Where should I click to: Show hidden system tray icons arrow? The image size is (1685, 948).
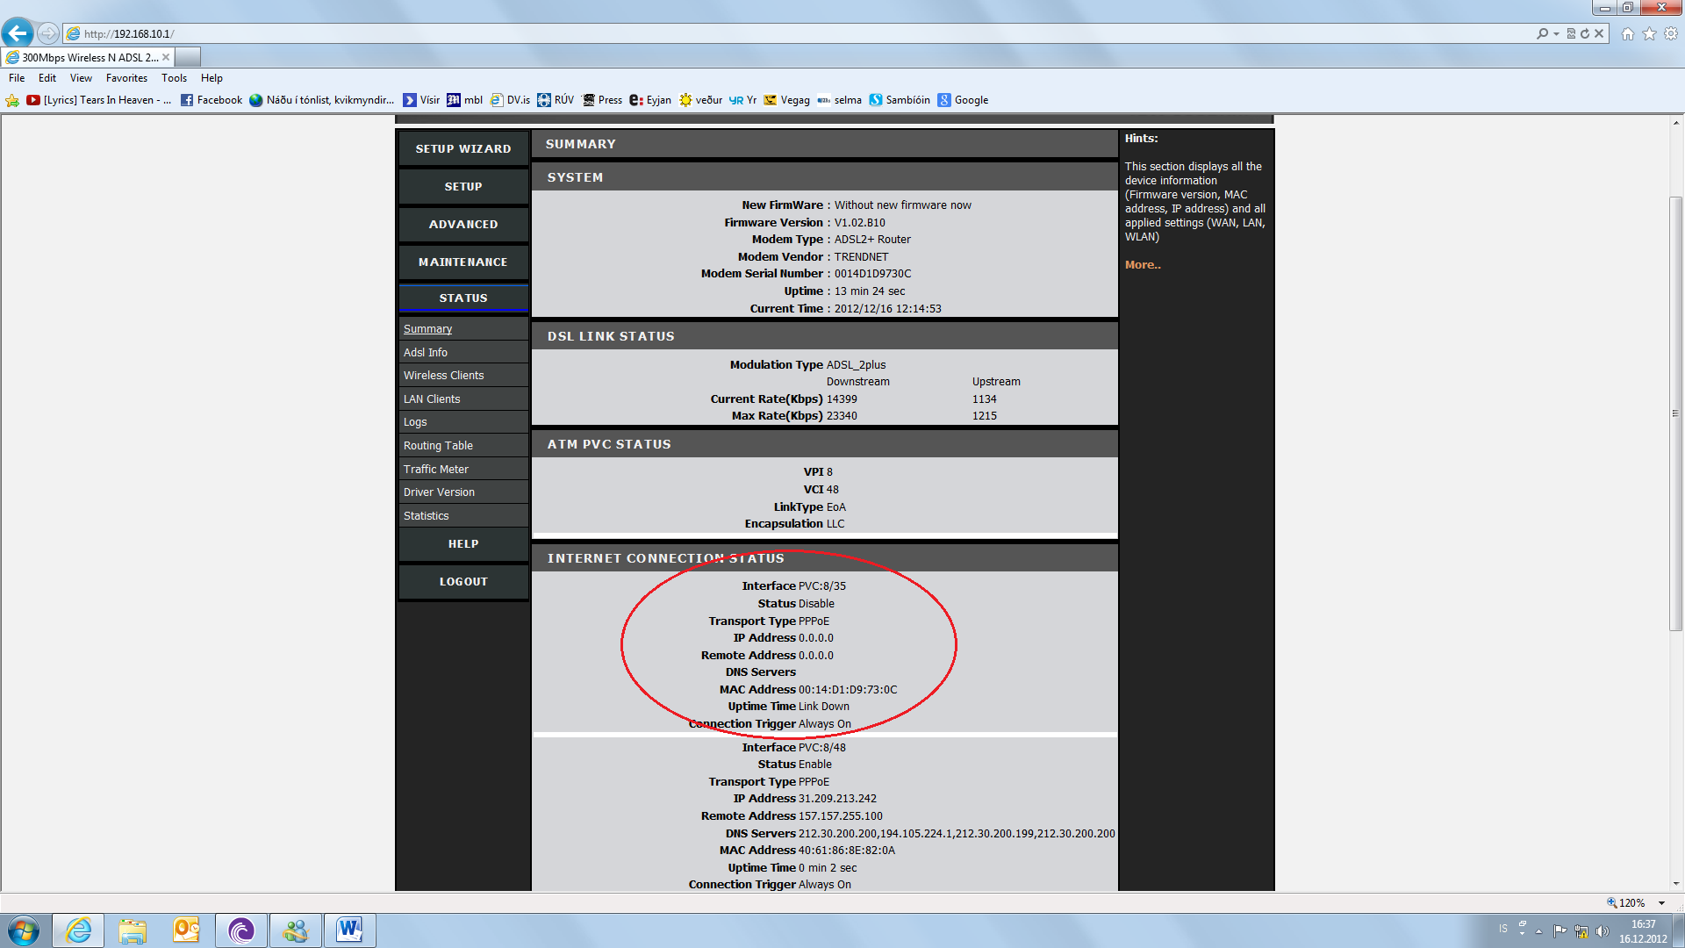tap(1538, 931)
